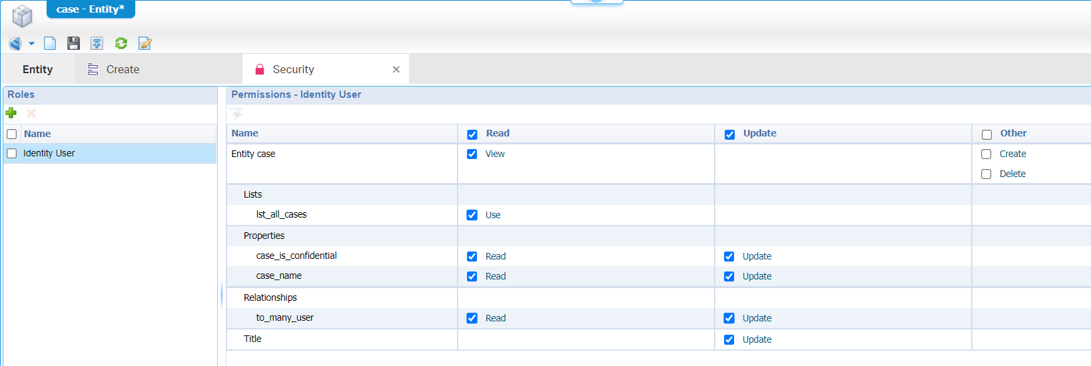Click the case - Entity* title tab
This screenshot has height=366, width=1091.
pos(91,9)
